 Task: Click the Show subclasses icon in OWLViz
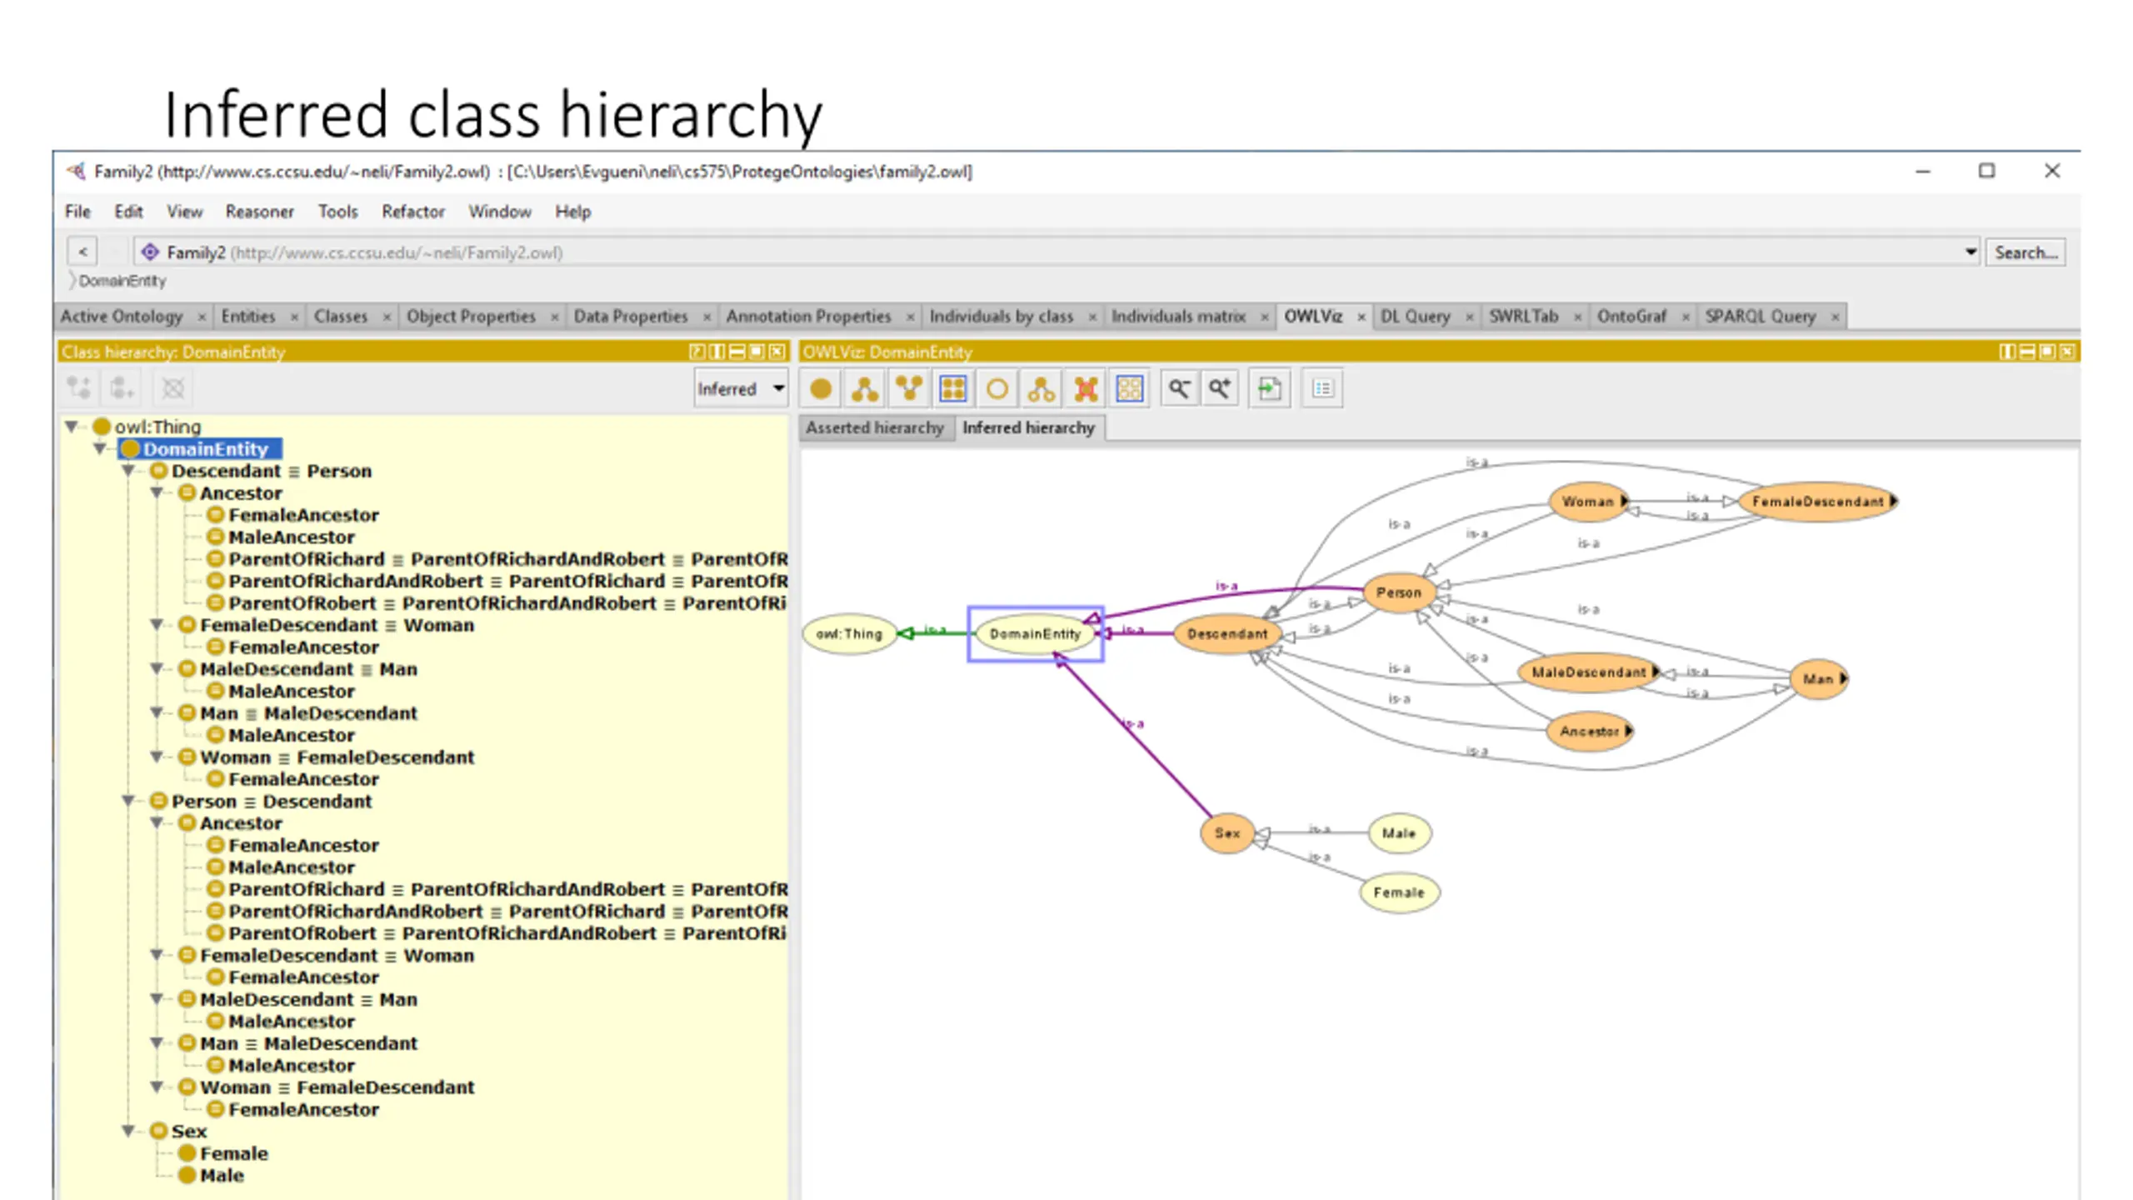click(865, 389)
